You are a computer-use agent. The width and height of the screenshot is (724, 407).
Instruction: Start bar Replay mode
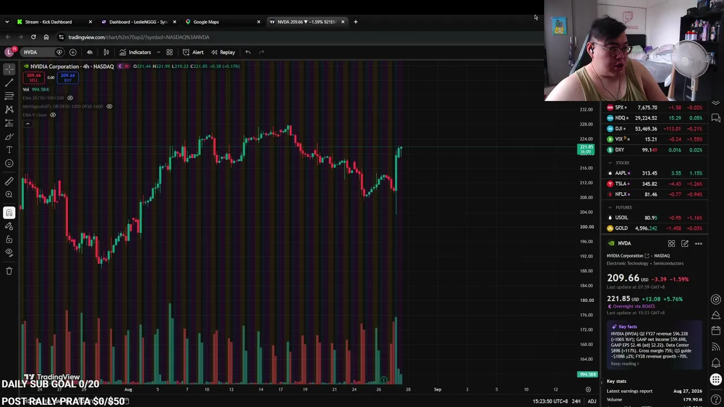[223, 52]
